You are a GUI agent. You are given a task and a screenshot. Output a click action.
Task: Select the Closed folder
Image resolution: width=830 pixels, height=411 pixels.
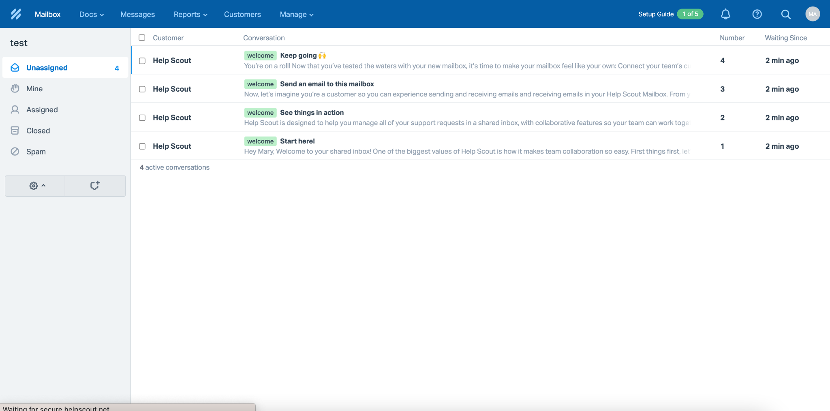[65, 131]
